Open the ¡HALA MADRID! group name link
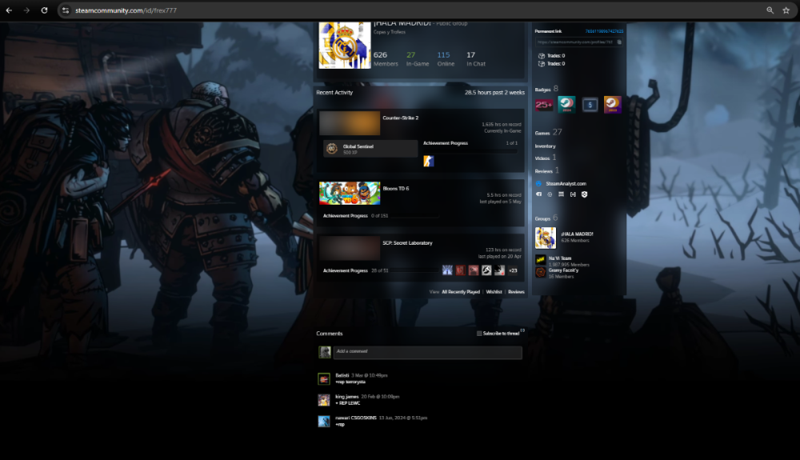Screen dimensions: 800x460 [x=577, y=234]
